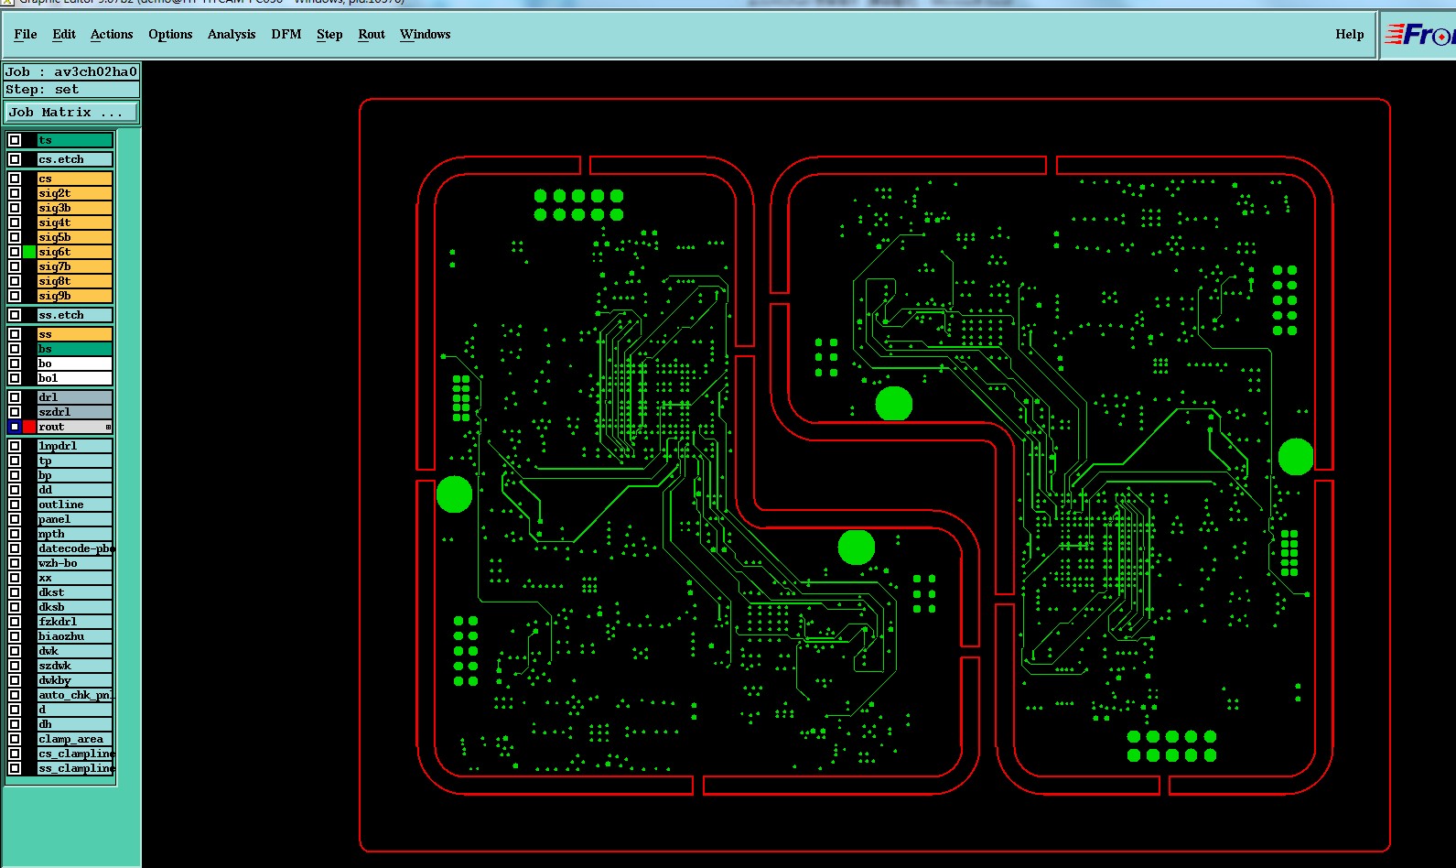Open the Options menu
The image size is (1456, 868).
click(170, 34)
